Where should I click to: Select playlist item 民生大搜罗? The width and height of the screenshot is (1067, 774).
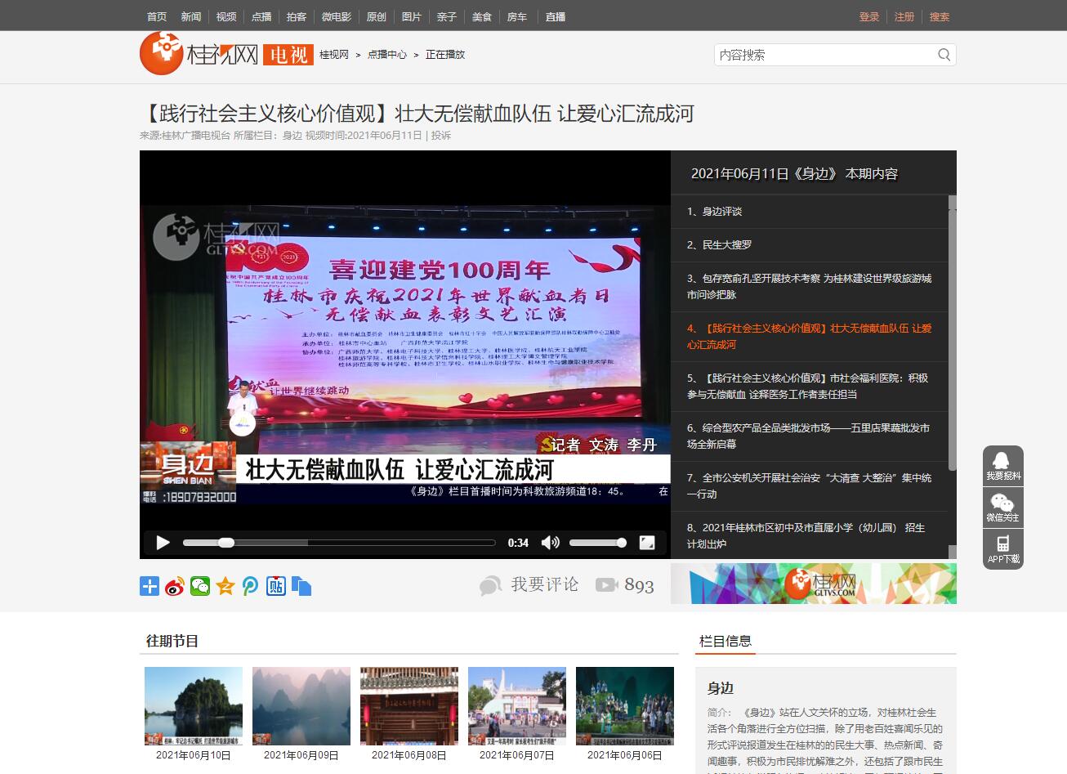pyautogui.click(x=719, y=244)
